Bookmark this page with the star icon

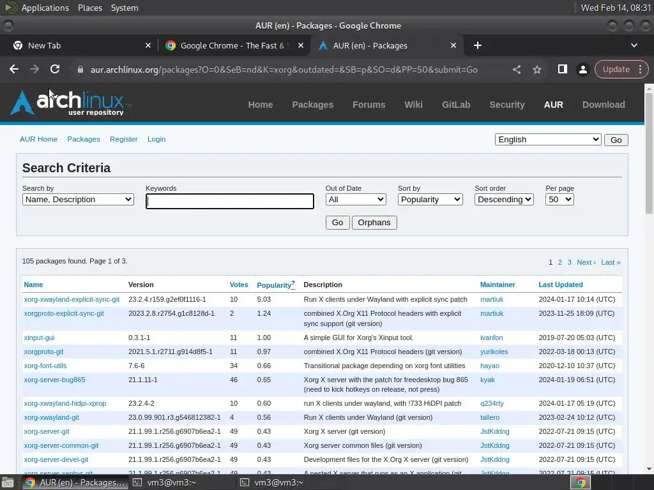(x=536, y=70)
